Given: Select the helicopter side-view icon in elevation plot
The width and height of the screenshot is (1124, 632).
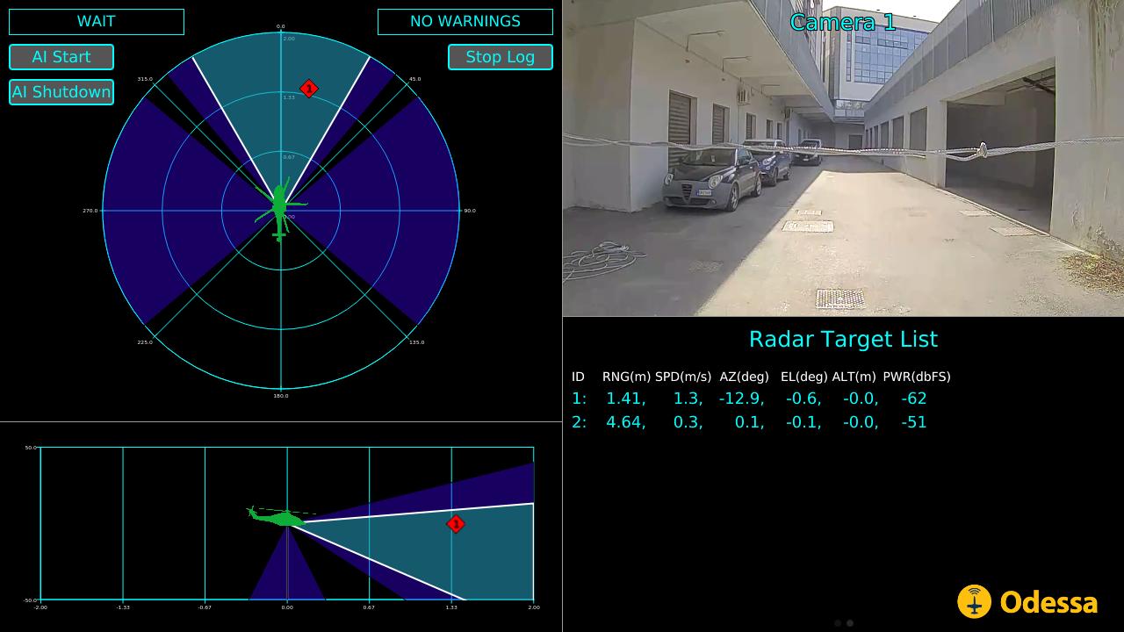Looking at the screenshot, I should point(279,517).
